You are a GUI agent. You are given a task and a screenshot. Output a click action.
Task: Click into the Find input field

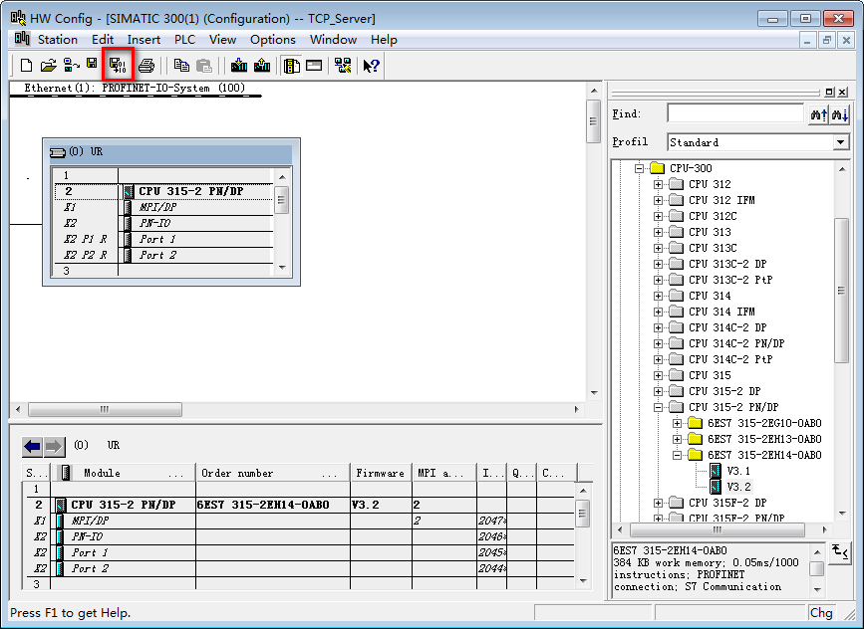pos(734,114)
